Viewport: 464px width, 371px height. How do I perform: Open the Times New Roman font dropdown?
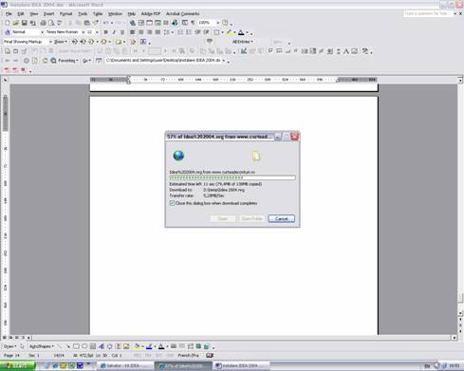(x=65, y=32)
